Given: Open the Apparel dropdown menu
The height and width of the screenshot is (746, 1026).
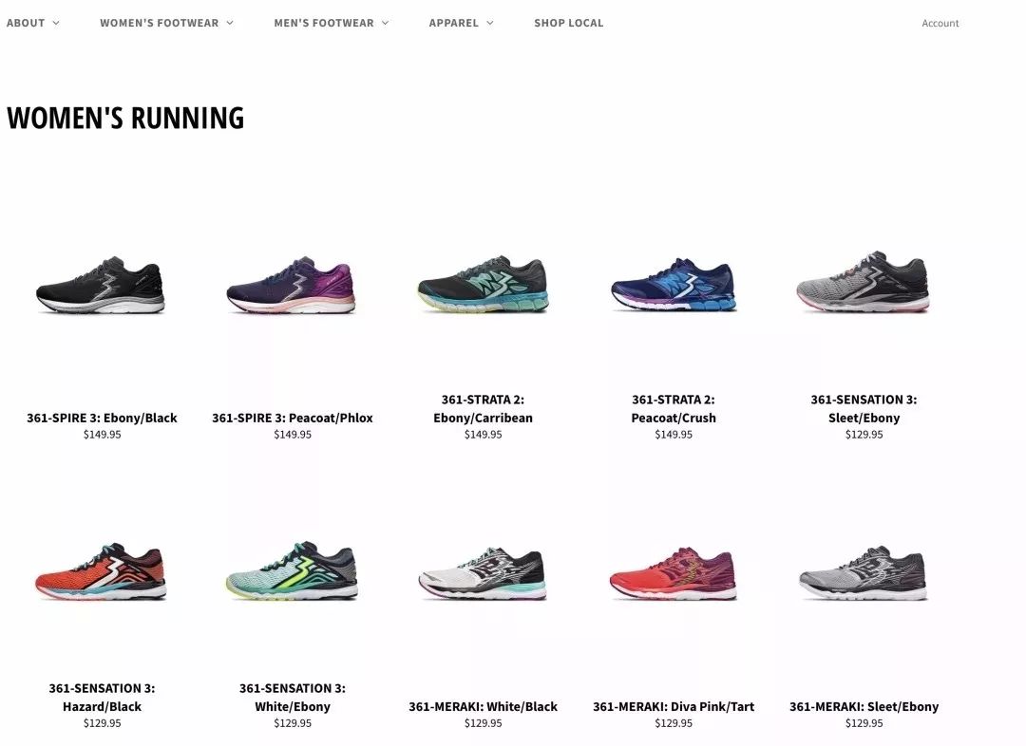Looking at the screenshot, I should click(x=462, y=23).
